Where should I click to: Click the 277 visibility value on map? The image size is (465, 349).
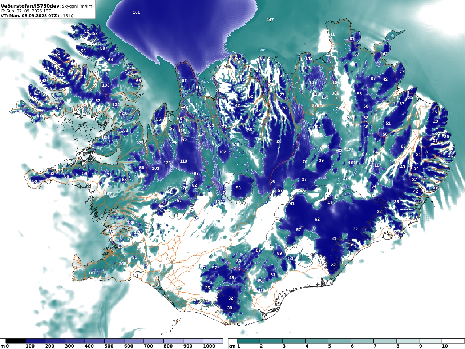[x=140, y=143]
